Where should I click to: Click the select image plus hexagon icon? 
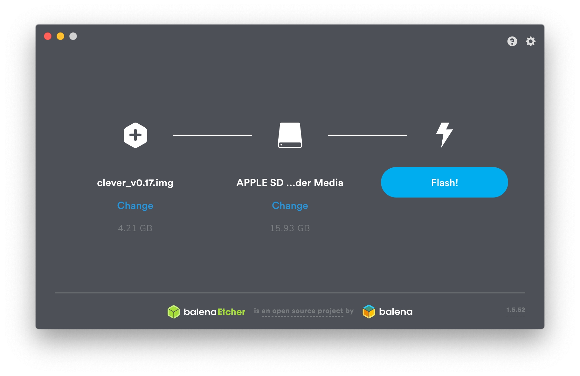coord(135,135)
